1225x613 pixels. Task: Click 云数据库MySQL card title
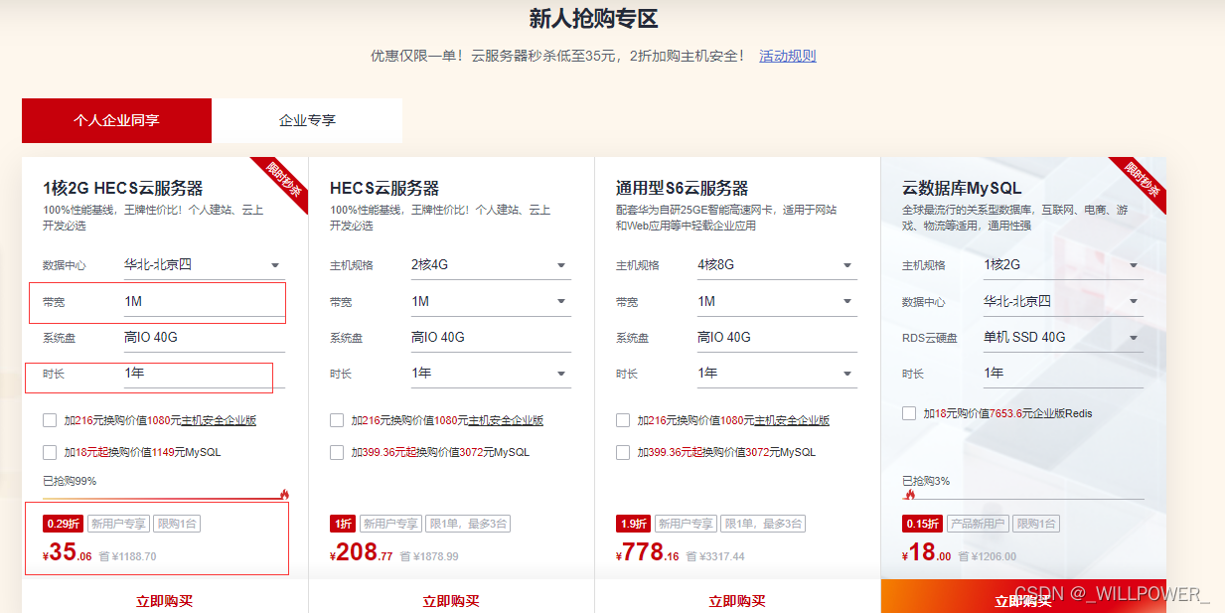pyautogui.click(x=962, y=188)
